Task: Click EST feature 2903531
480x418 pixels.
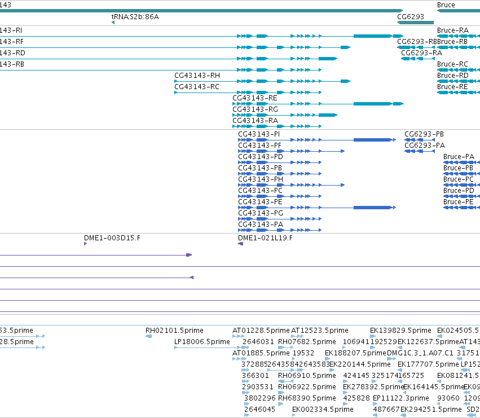Action: point(257,387)
